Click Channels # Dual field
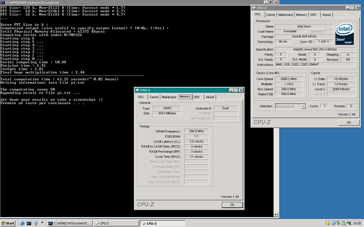The width and height of the screenshot is (364, 227). coord(226,108)
